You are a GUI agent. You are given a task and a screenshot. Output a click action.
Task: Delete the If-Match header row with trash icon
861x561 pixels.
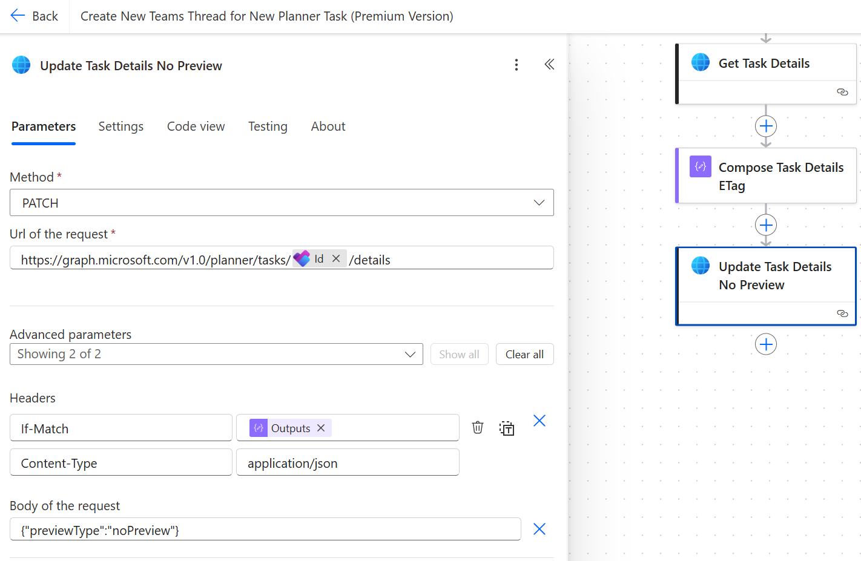point(478,427)
